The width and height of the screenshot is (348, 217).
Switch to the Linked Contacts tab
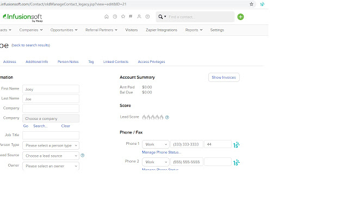115,62
